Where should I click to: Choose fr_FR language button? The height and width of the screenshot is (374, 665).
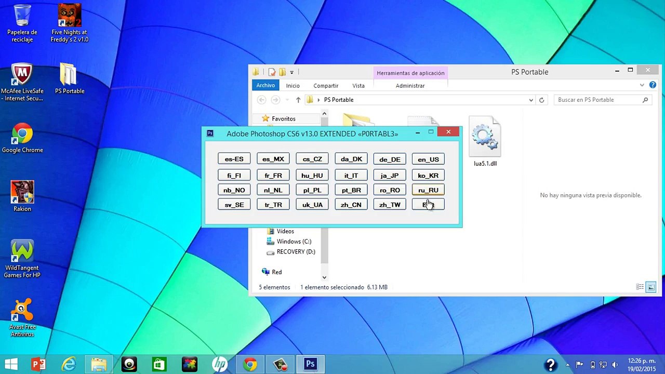[273, 175]
